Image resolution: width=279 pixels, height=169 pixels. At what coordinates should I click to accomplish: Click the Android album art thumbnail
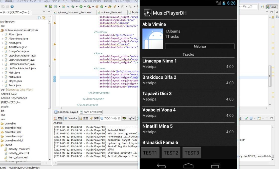point(153,39)
